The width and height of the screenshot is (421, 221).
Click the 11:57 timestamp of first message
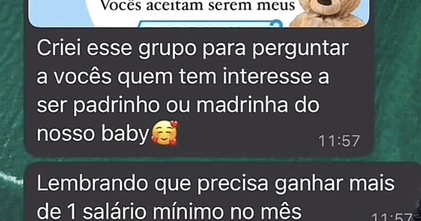click(x=339, y=141)
